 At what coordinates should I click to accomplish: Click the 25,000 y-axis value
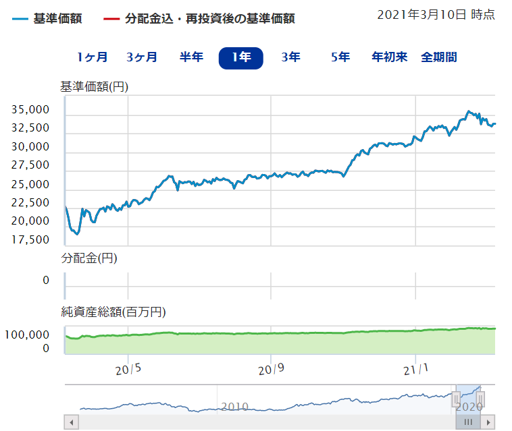[30, 185]
